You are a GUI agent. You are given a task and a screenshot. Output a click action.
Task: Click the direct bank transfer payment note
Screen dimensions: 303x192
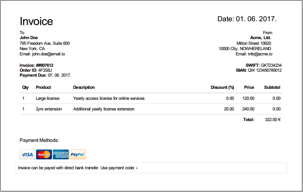coord(77,168)
